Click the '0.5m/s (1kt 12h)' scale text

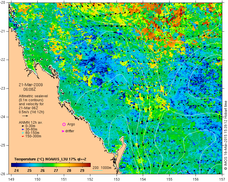31,112
